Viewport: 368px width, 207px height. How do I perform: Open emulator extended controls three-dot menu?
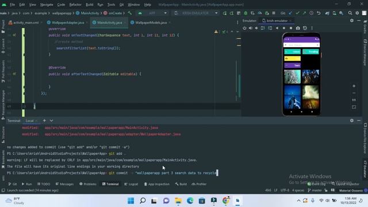pyautogui.click(x=312, y=28)
